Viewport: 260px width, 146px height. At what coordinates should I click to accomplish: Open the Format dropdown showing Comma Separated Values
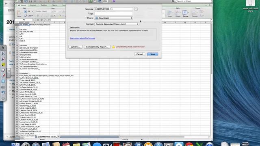pos(117,24)
